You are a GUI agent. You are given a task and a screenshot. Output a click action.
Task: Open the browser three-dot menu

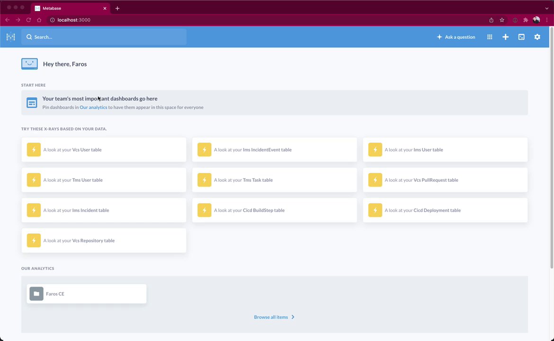(547, 20)
